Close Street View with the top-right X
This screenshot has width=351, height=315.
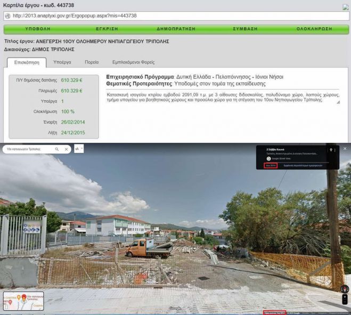point(345,149)
